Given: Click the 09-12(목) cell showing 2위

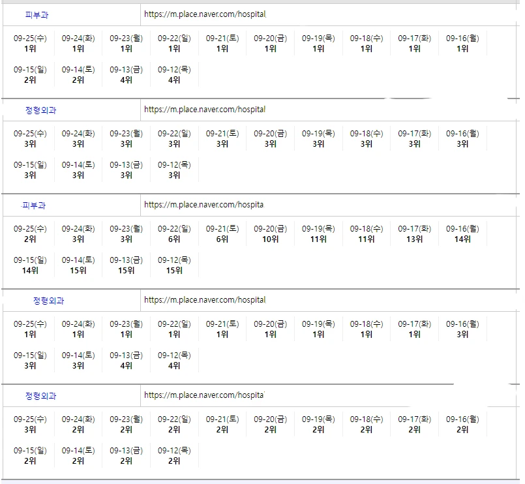Looking at the screenshot, I should [174, 456].
